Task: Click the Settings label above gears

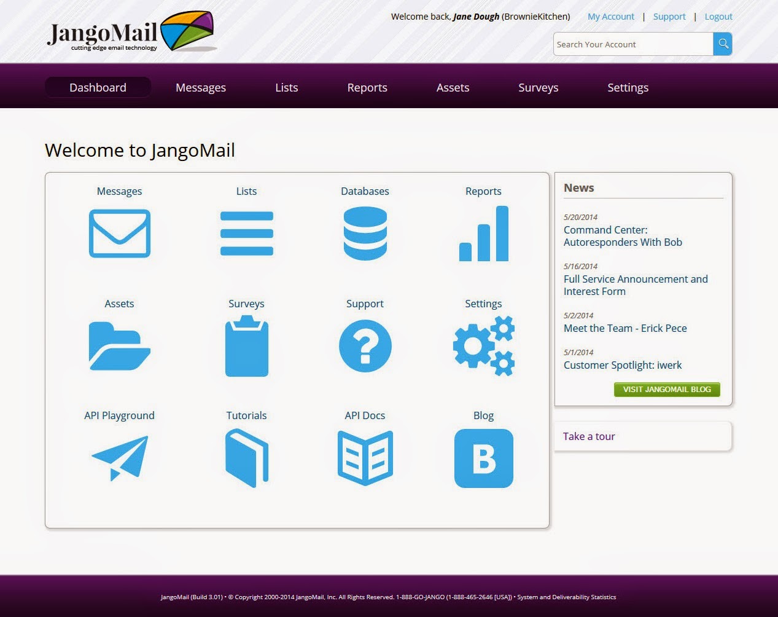Action: click(484, 304)
